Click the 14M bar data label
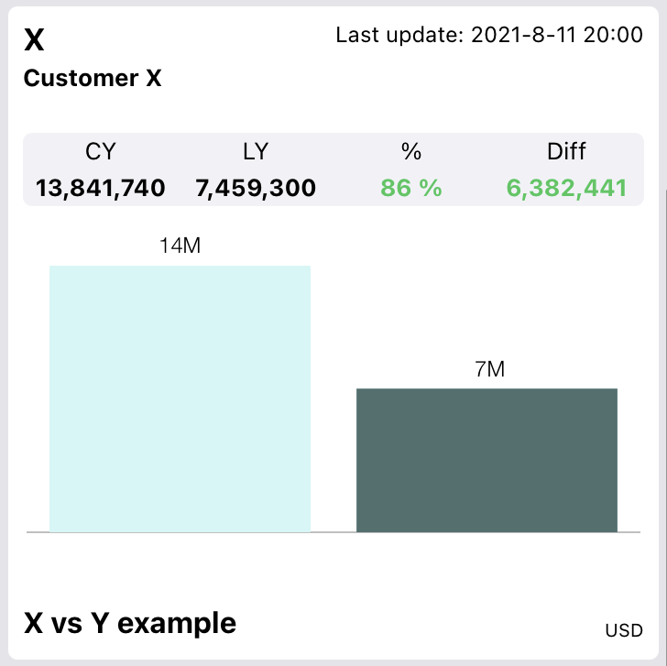Viewport: 667px width, 666px height. pos(180,246)
